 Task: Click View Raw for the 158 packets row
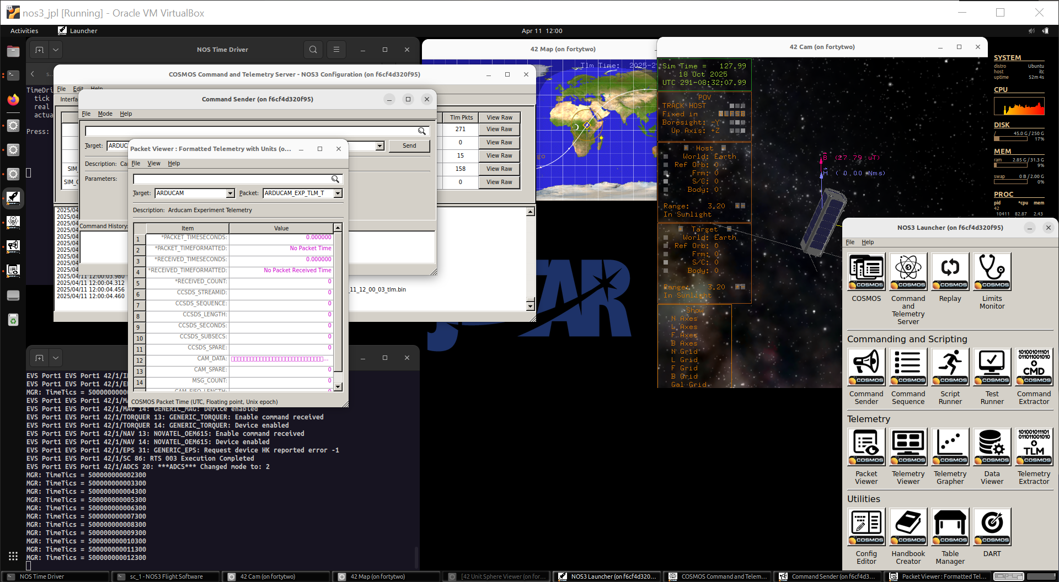499,169
